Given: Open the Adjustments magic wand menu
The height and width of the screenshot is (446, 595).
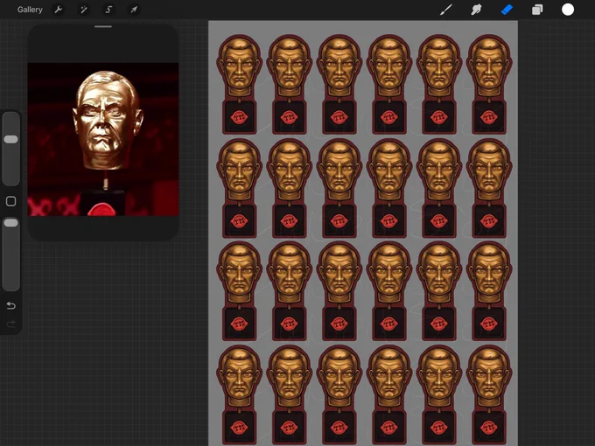Looking at the screenshot, I should (x=83, y=10).
